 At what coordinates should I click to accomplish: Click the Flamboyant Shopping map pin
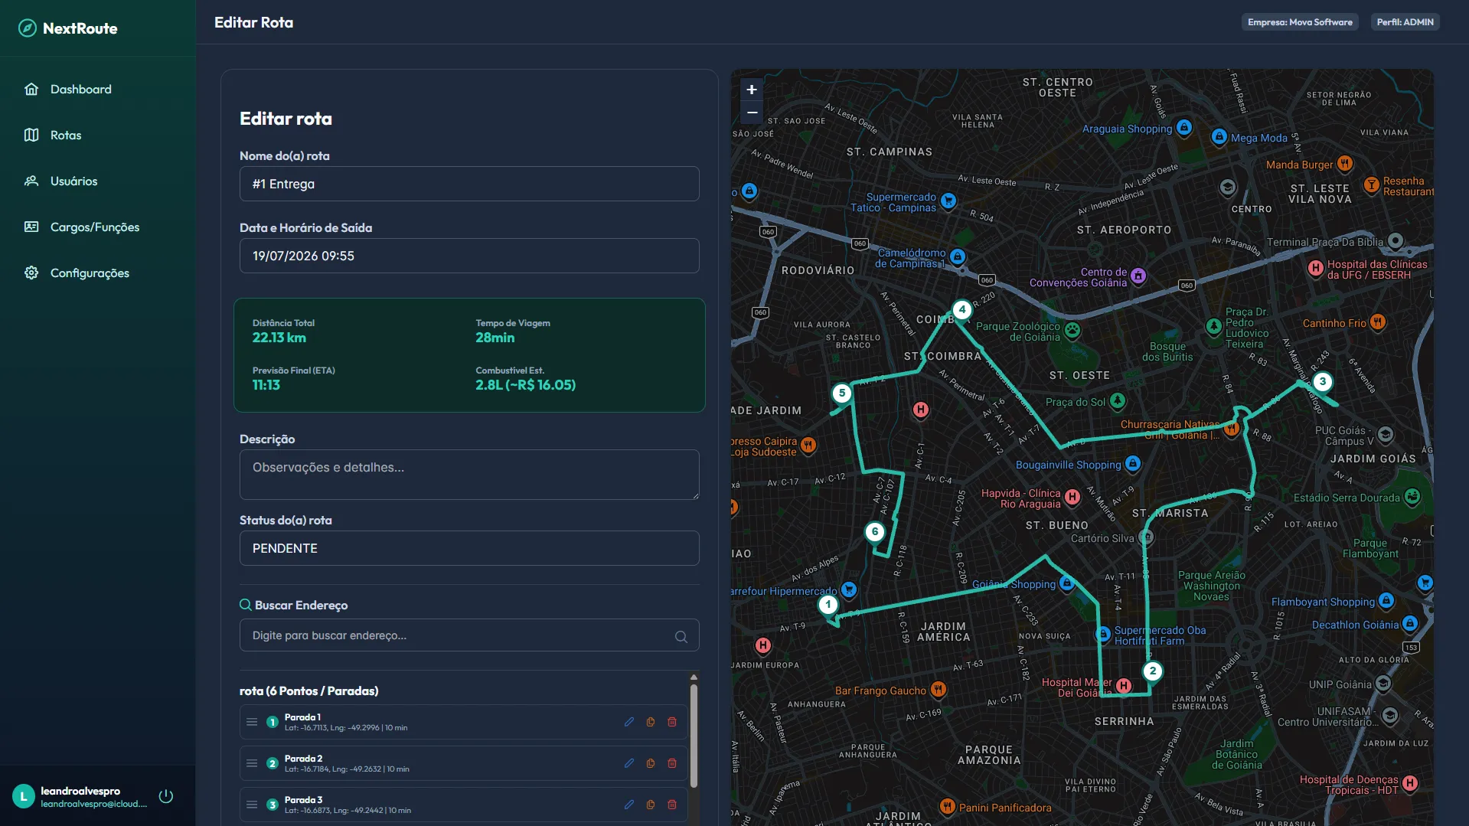1386,601
